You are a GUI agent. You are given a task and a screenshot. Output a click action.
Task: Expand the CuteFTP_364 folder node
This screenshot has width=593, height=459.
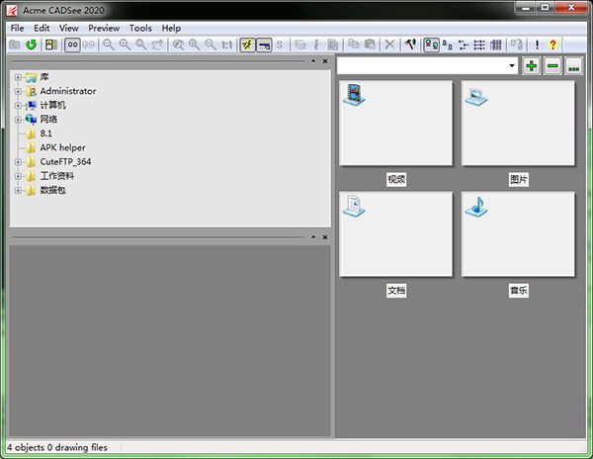click(18, 162)
